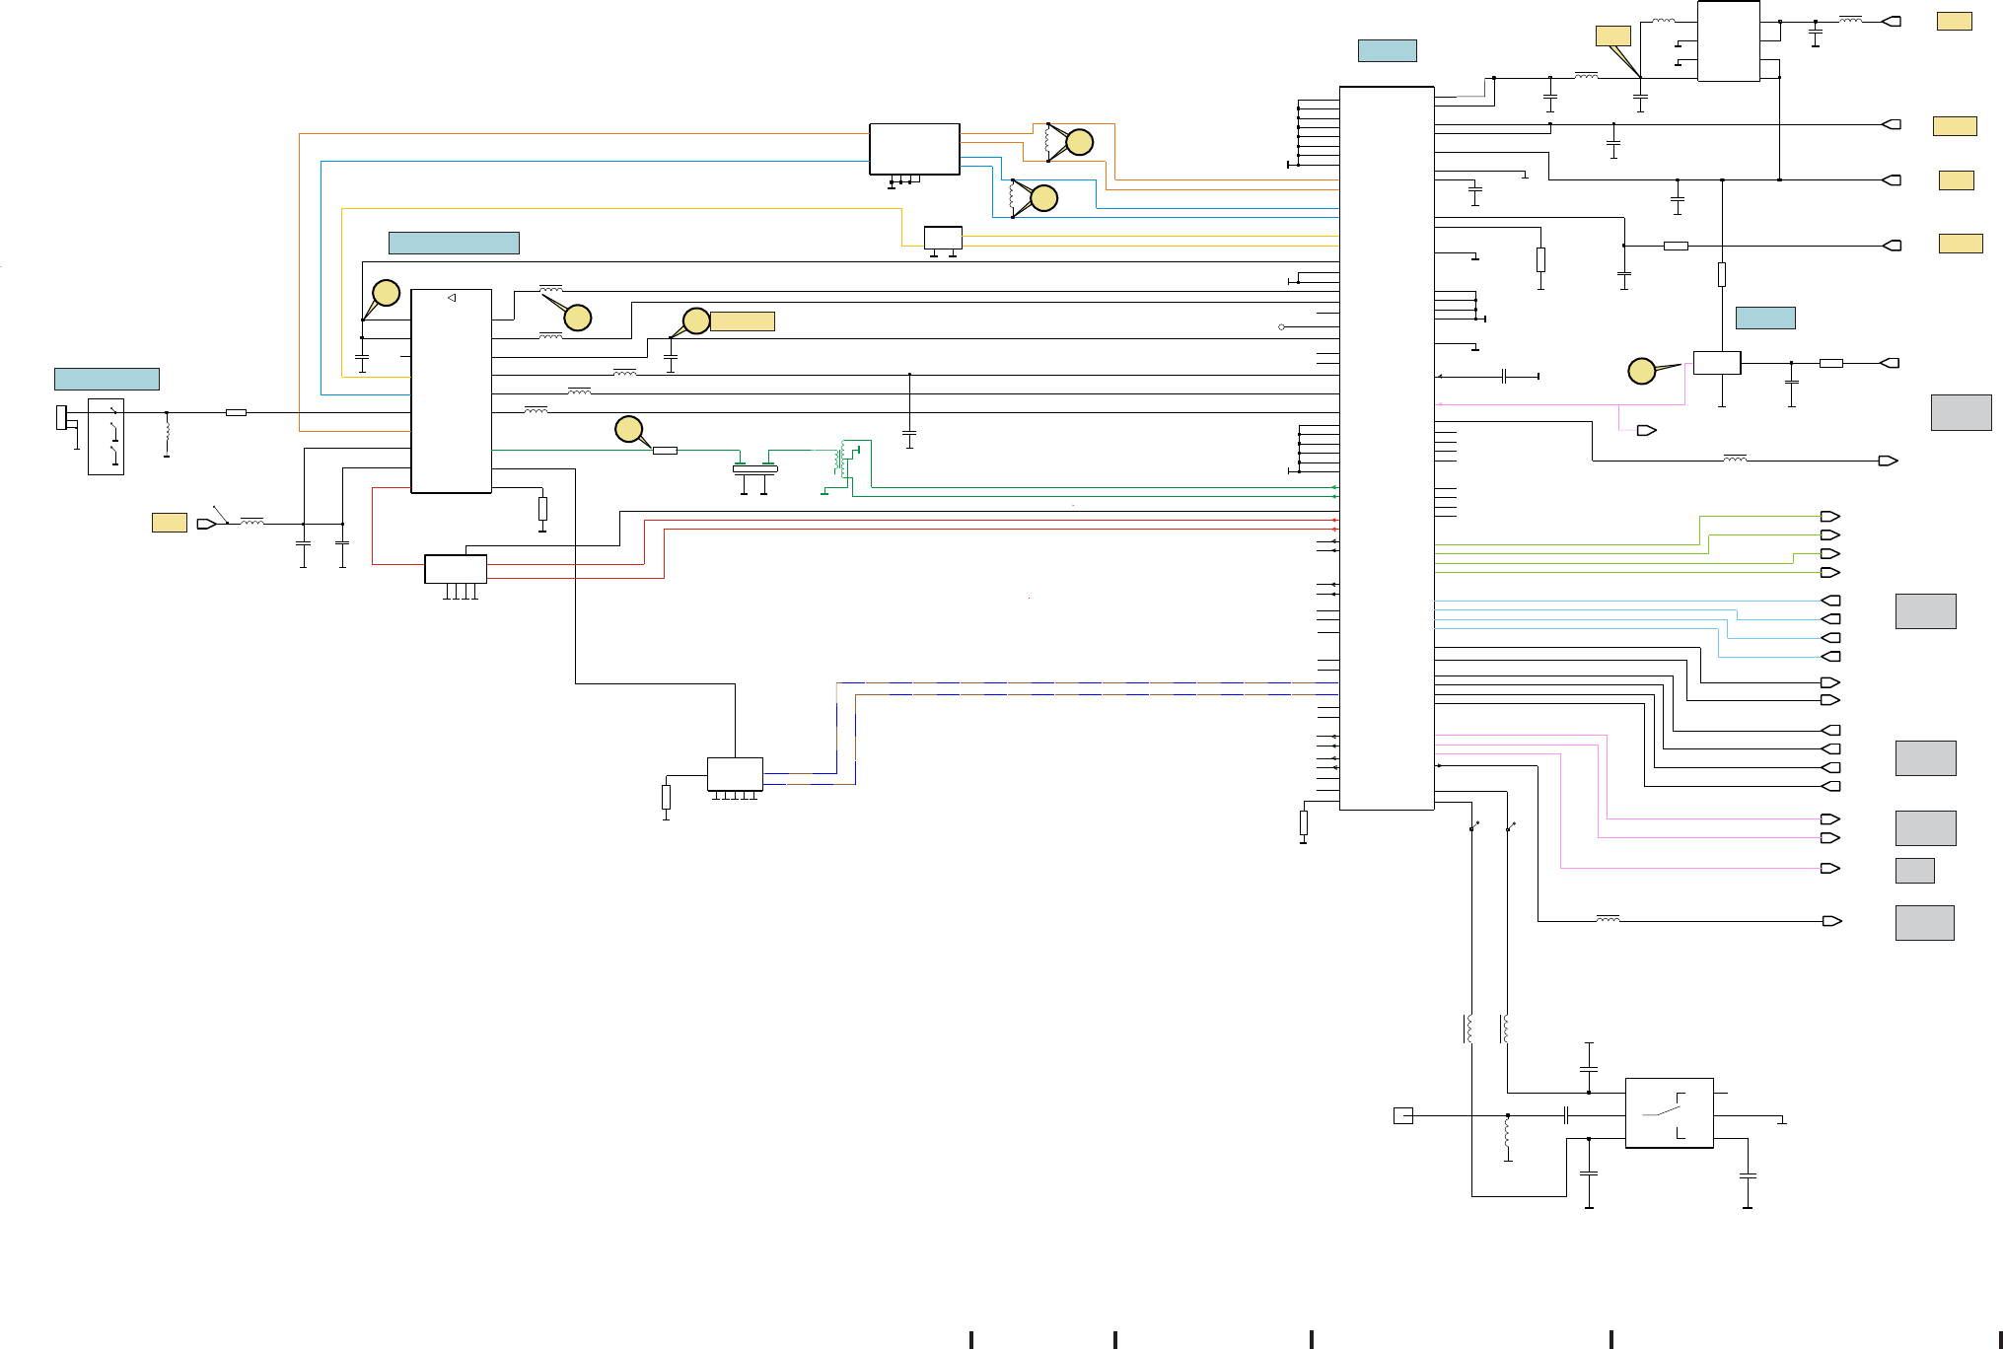Click the small triangle marker atop the left IC
The height and width of the screenshot is (1350, 2003).
(x=452, y=298)
